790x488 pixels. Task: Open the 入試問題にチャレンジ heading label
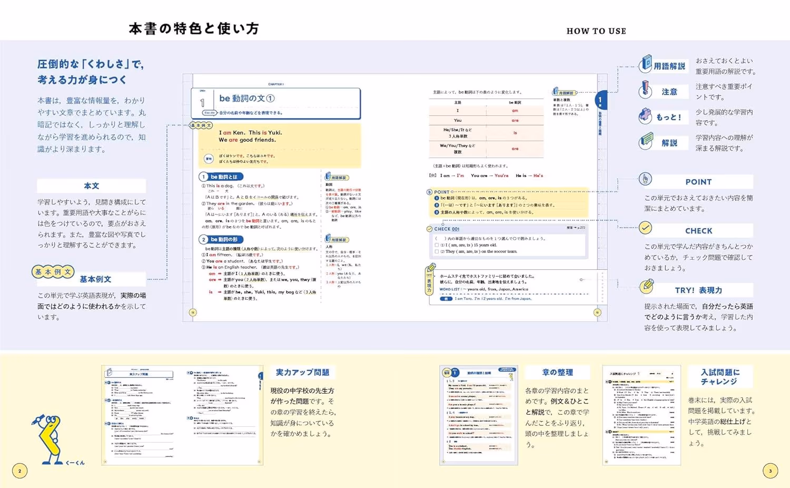720,377
